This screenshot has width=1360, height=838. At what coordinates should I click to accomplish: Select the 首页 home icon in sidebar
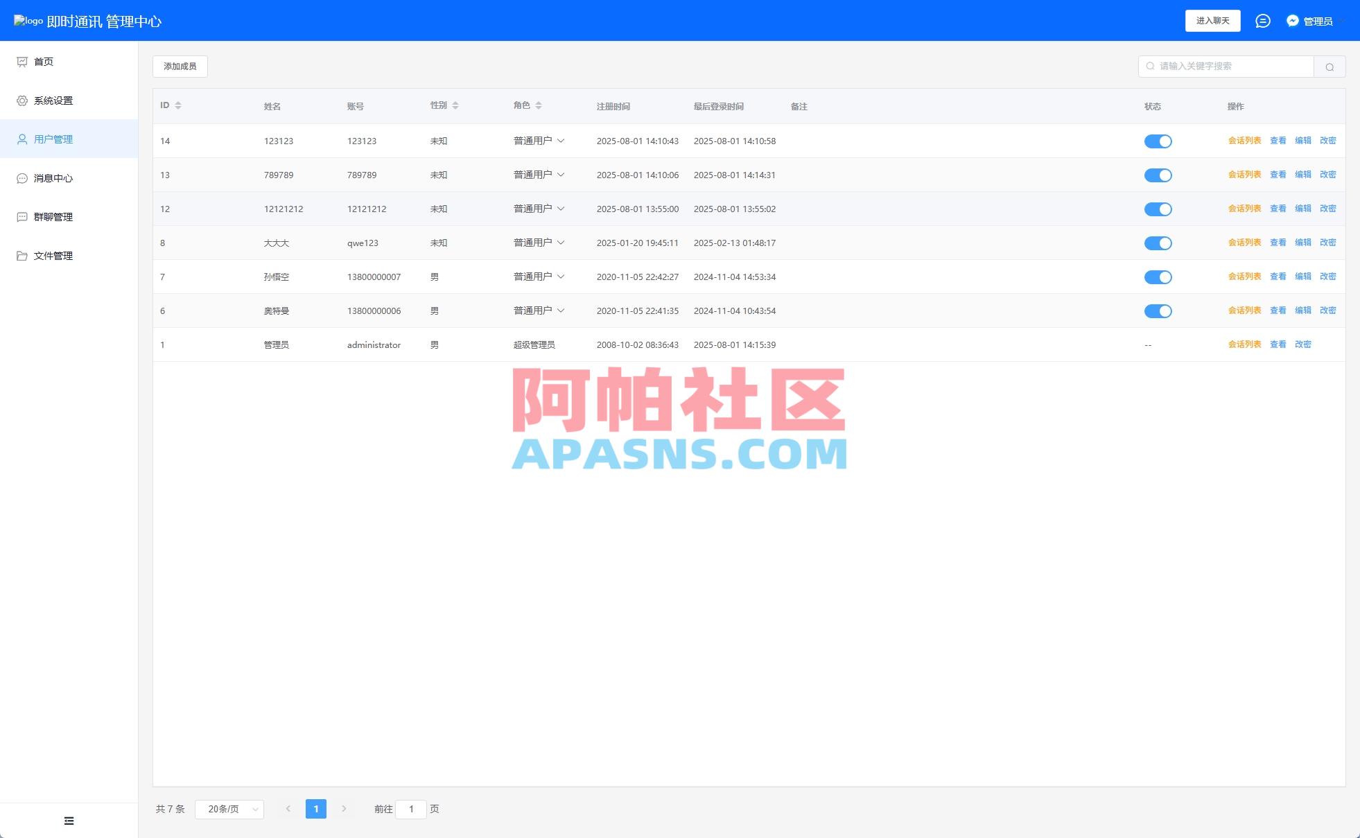(x=21, y=61)
